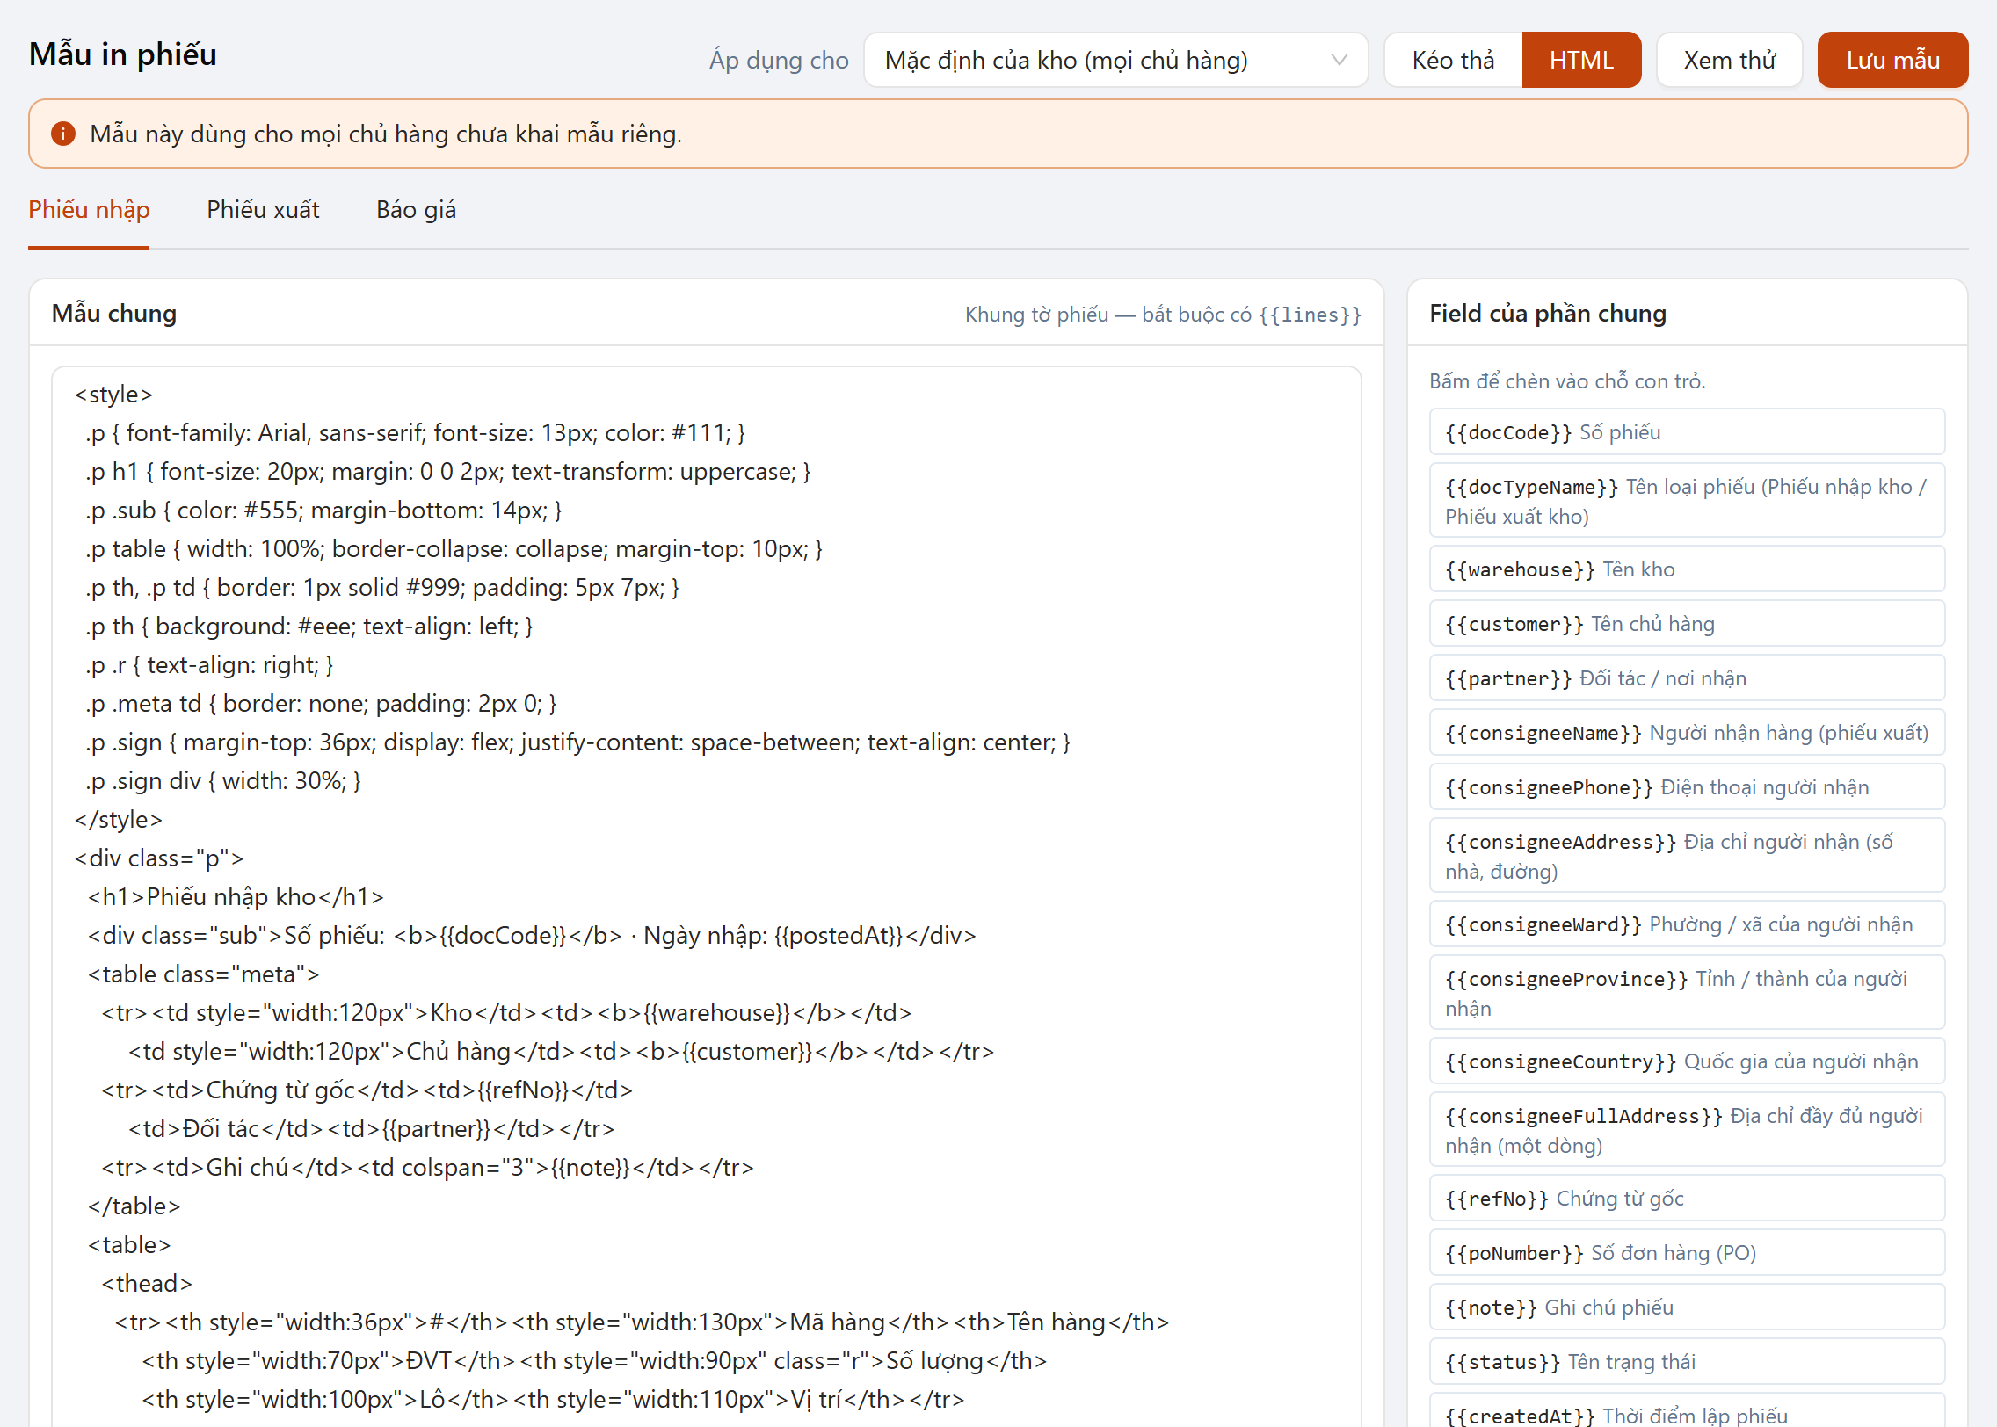This screenshot has width=1997, height=1427.
Task: Insert the {{consigneeName}} field
Action: click(1687, 733)
